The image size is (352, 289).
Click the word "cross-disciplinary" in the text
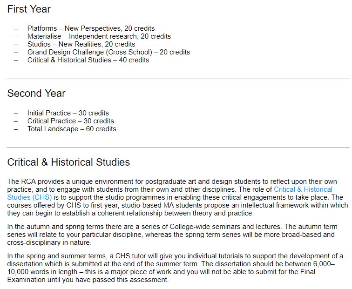(x=34, y=242)
